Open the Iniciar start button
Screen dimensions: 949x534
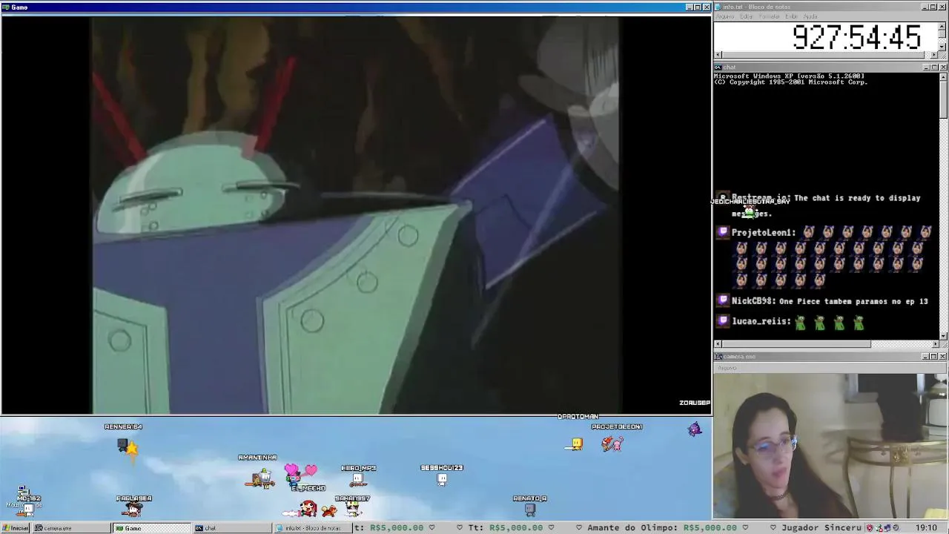tap(15, 528)
